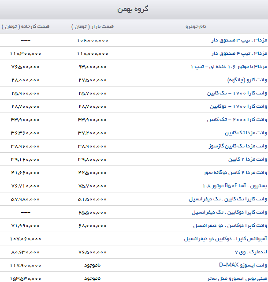Click the قیمت بازار (تومان) column header
Image resolution: width=268 pixels, height=282 pixels.
coord(93,26)
